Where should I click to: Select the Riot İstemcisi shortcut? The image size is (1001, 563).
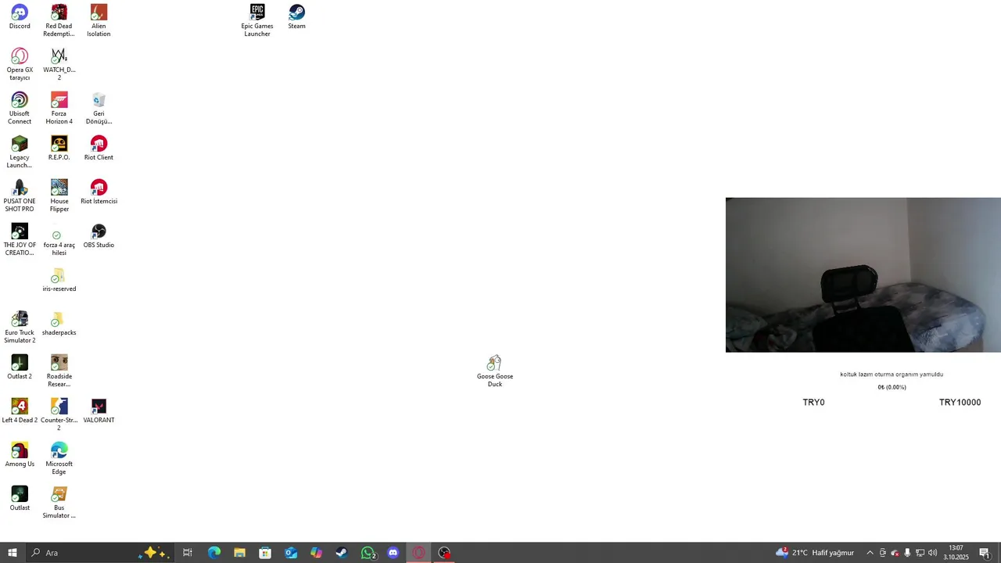[x=99, y=192]
